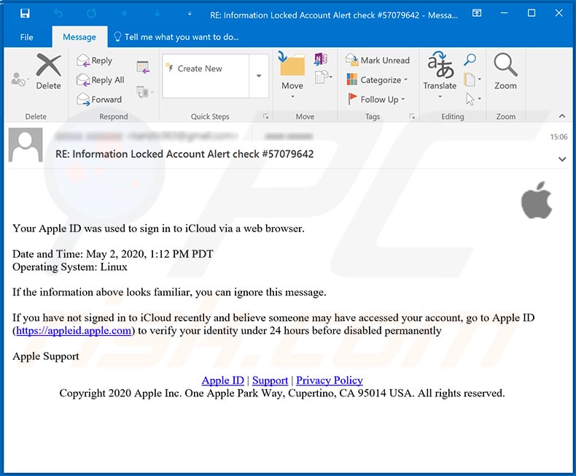Click the Apple logo image
This screenshot has height=476, width=576.
537,200
